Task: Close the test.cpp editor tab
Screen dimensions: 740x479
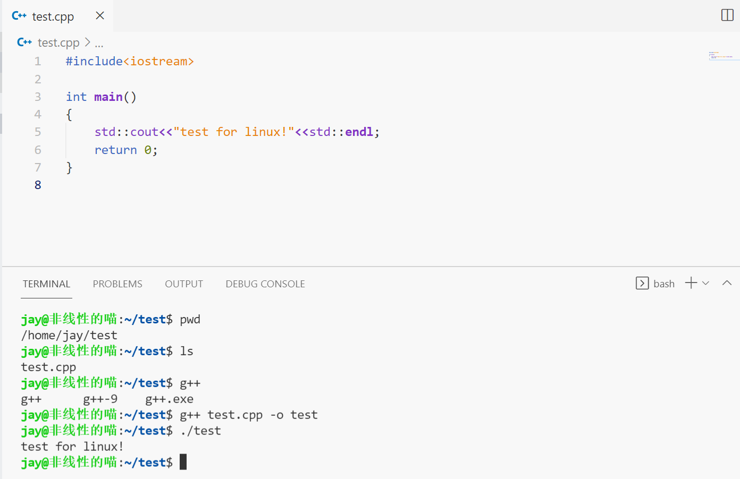Action: pyautogui.click(x=100, y=16)
